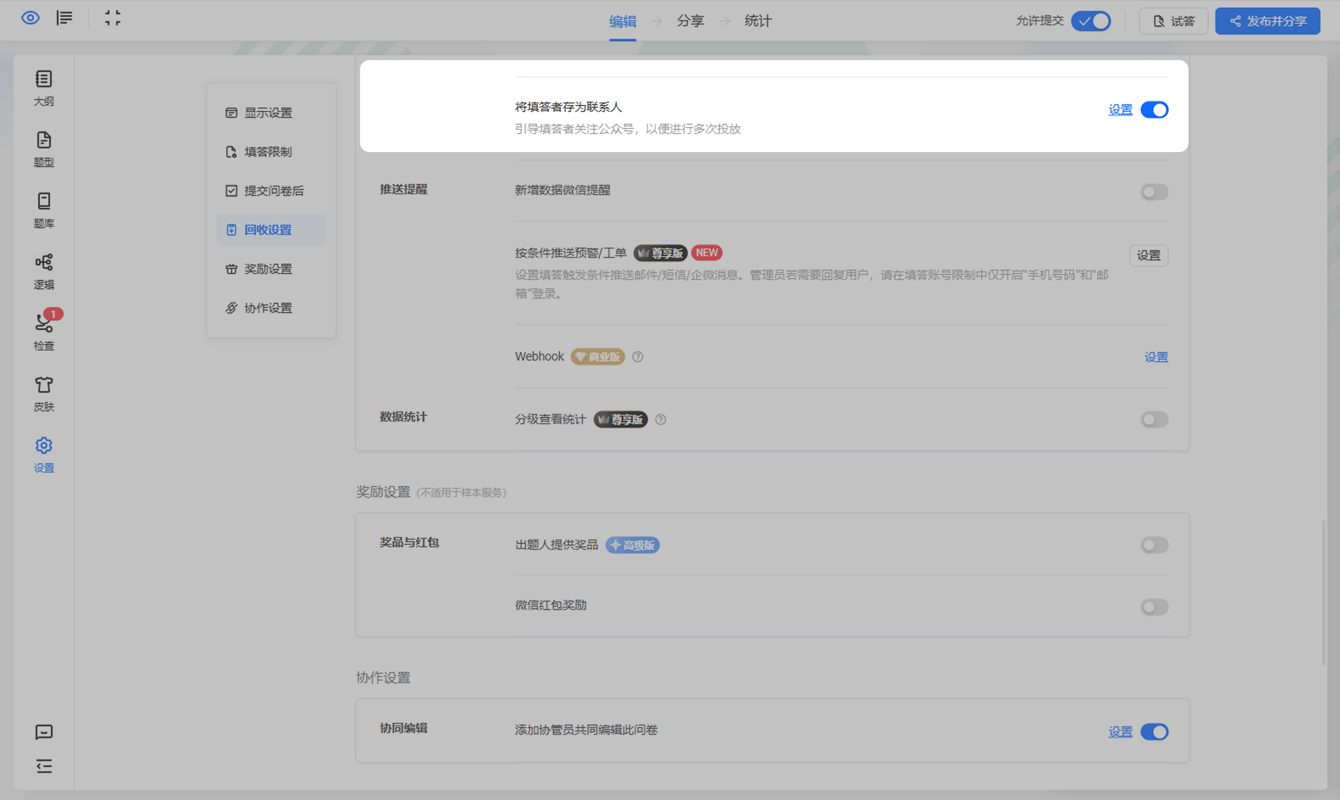The image size is (1340, 800).
Task: Go to 协作设置 in settings menu
Action: [x=272, y=308]
